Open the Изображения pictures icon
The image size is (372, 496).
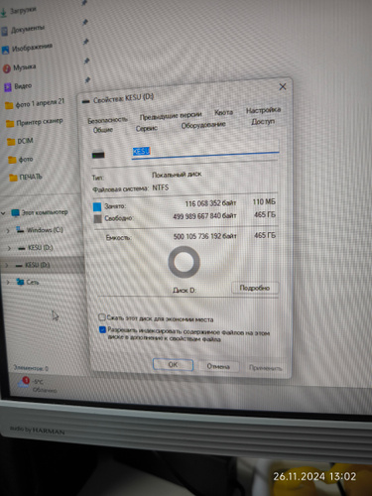point(6,50)
